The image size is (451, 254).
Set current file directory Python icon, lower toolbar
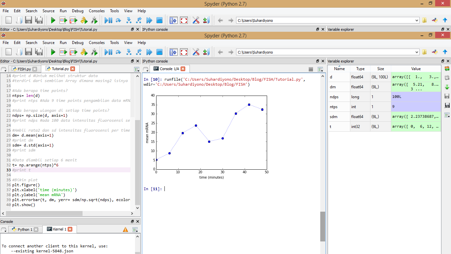tap(435, 52)
